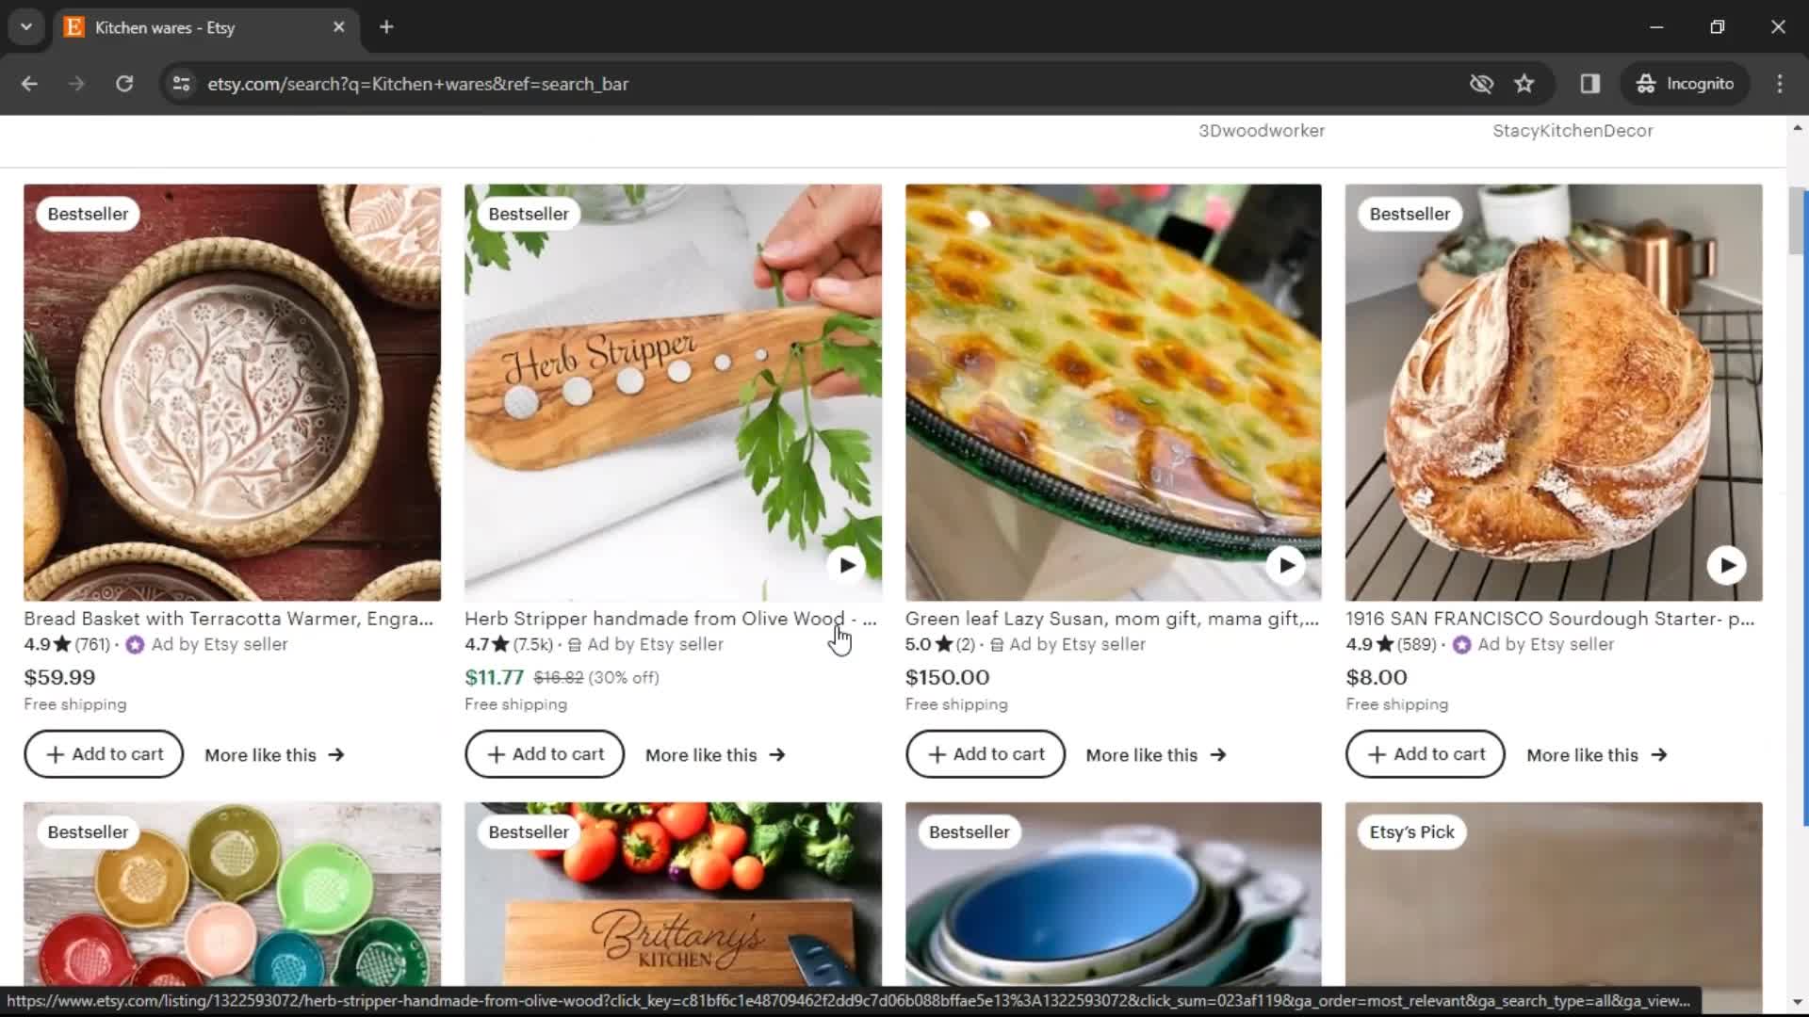Viewport: 1809px width, 1017px height.
Task: Open new browser tab via plus button
Action: [x=385, y=27]
